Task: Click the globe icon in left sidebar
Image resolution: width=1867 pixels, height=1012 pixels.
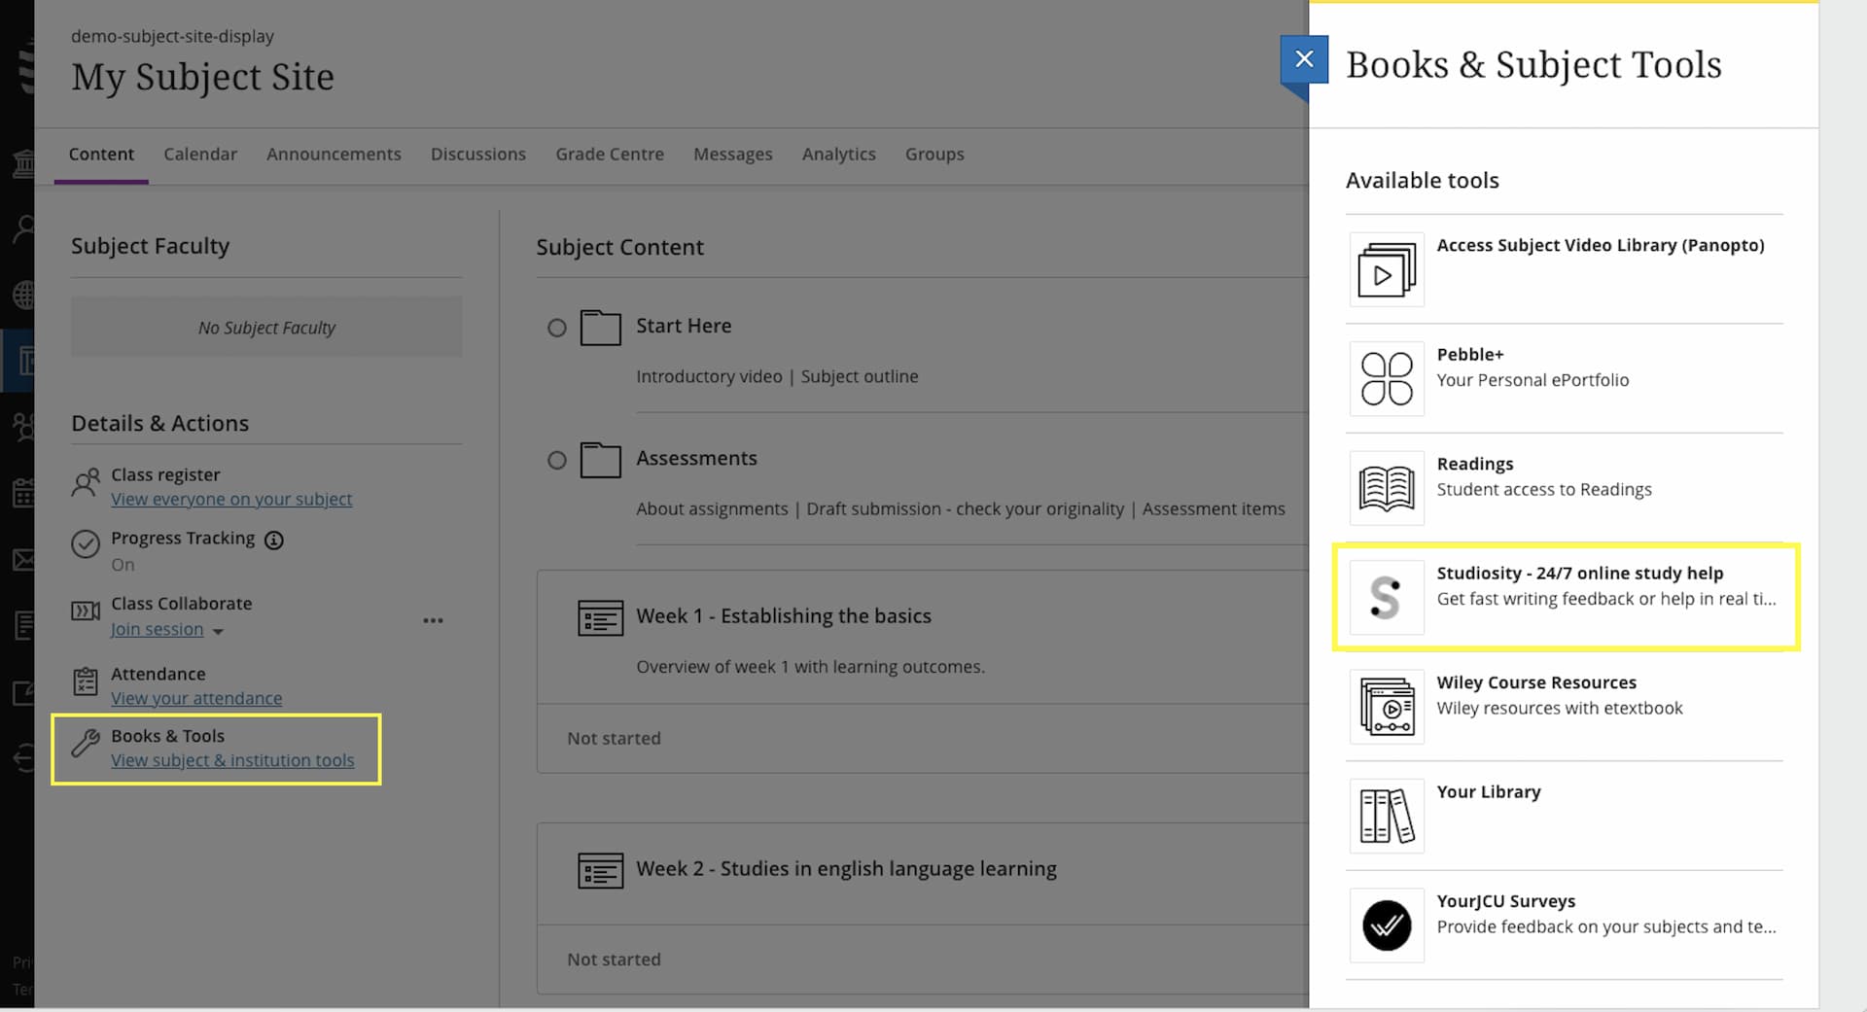Action: (22, 294)
